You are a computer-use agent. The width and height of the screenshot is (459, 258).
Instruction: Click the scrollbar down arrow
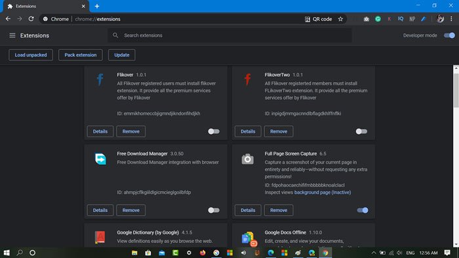point(456,244)
